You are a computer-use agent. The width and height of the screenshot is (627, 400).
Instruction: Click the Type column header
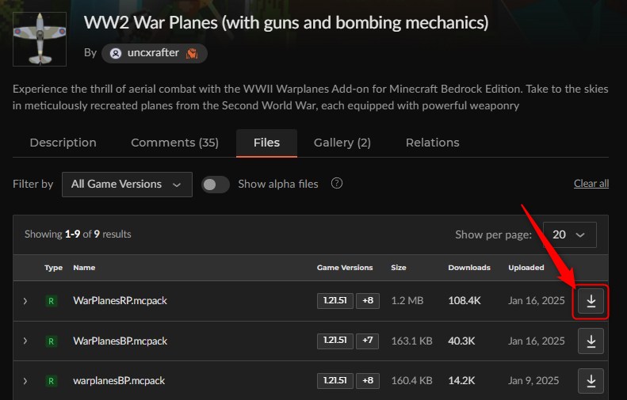54,268
